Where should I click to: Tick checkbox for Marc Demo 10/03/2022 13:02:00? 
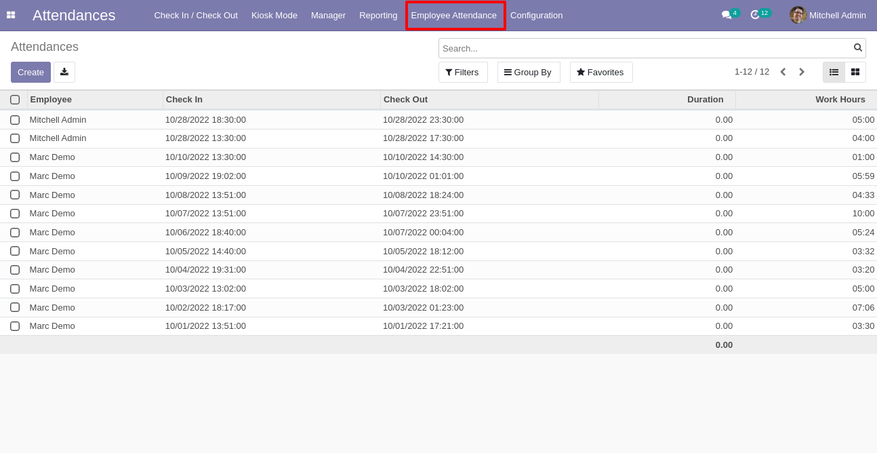click(x=15, y=289)
